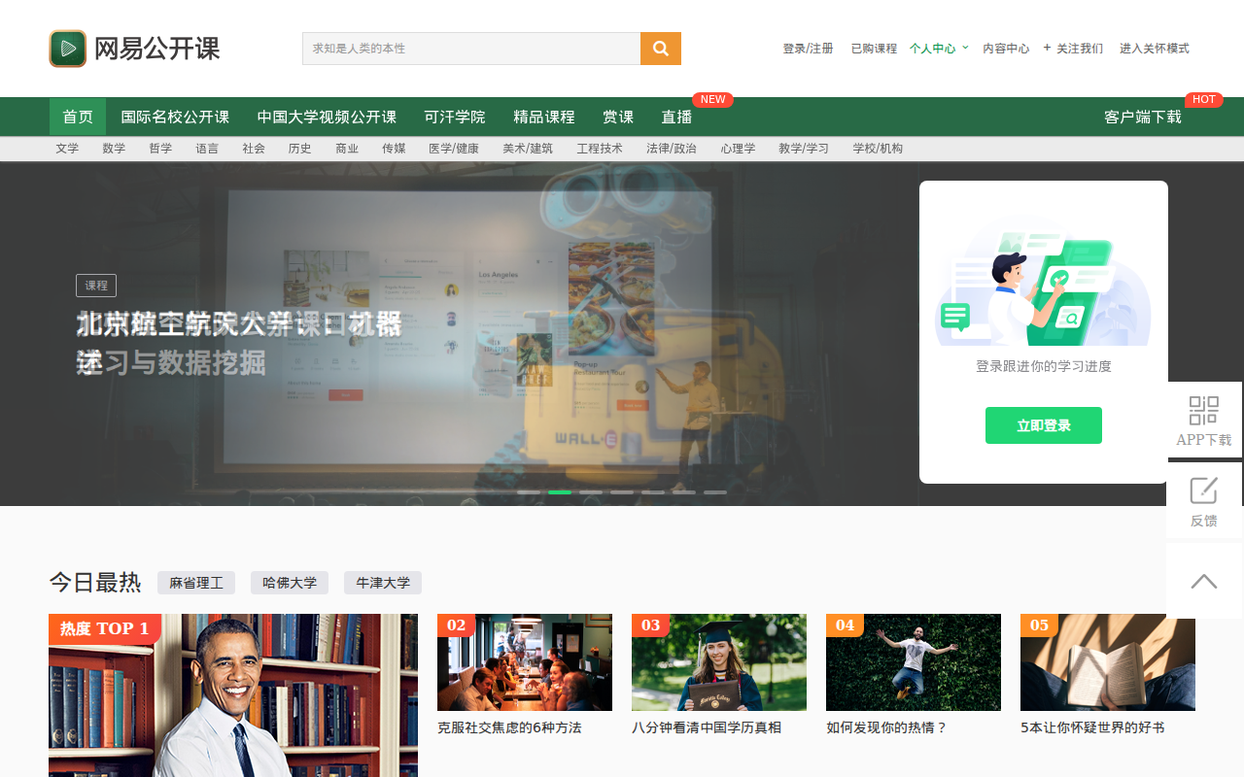Select the 工程技术 category
Viewport: 1244px width, 777px height.
[x=600, y=149]
